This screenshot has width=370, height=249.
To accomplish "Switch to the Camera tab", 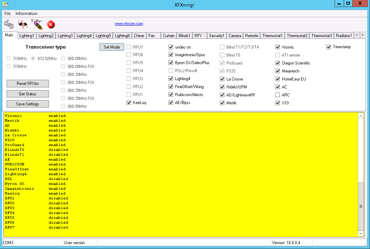I will pyautogui.click(x=235, y=36).
